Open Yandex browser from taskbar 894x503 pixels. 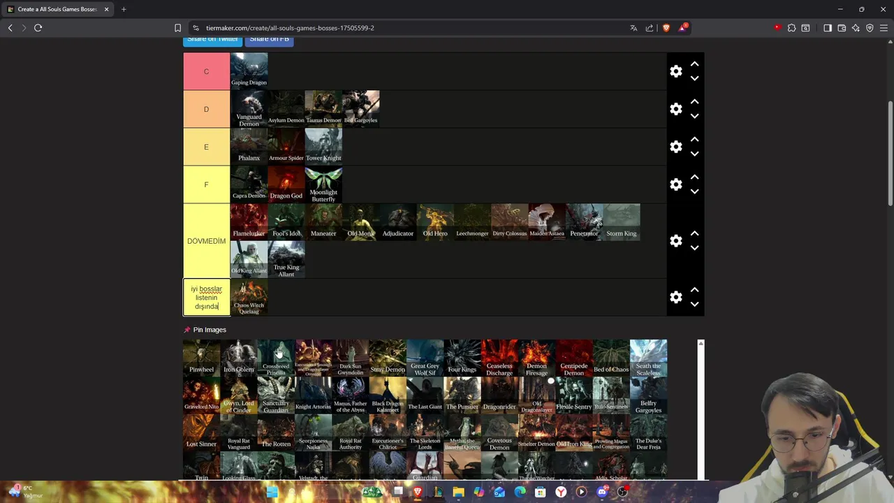click(x=561, y=492)
